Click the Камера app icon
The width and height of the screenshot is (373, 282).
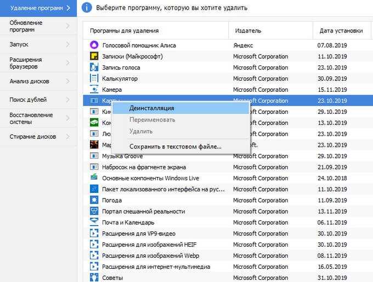94,89
